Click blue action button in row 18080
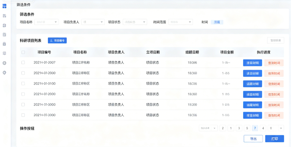Viewport: 291px width, 147px height. (x=252, y=94)
